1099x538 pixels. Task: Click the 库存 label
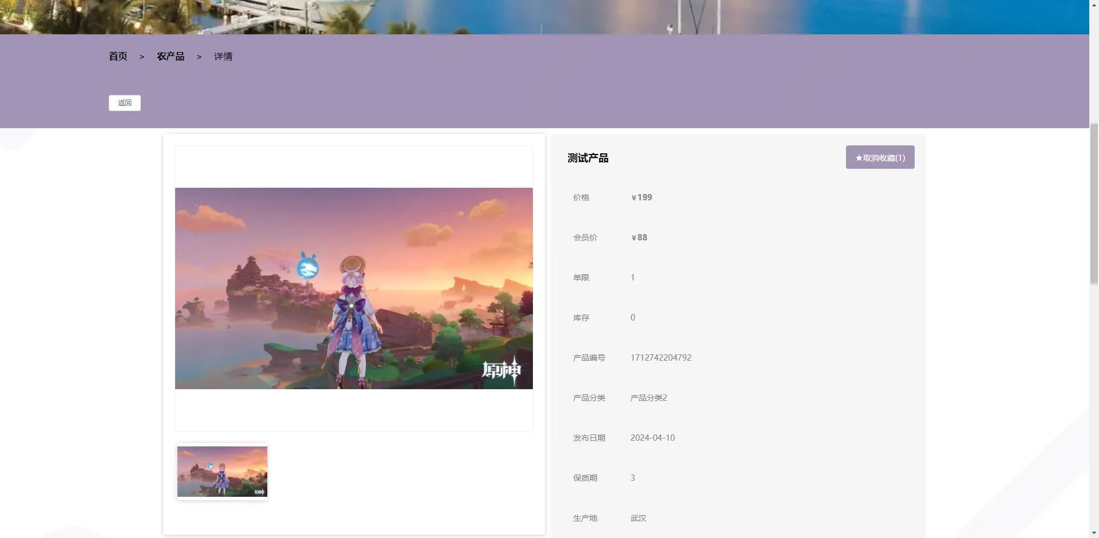pos(581,318)
